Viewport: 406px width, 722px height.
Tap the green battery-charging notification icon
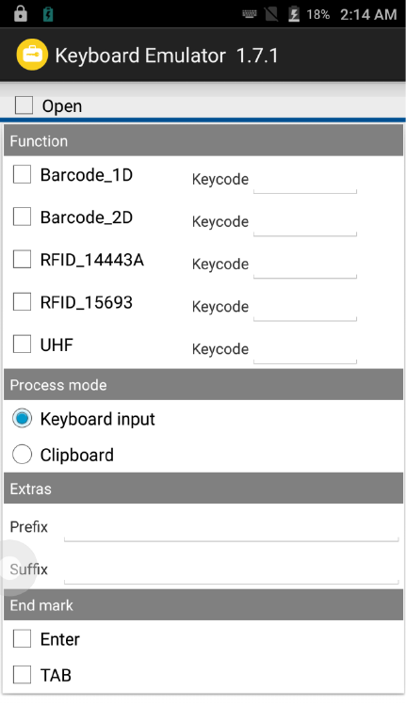tap(48, 14)
